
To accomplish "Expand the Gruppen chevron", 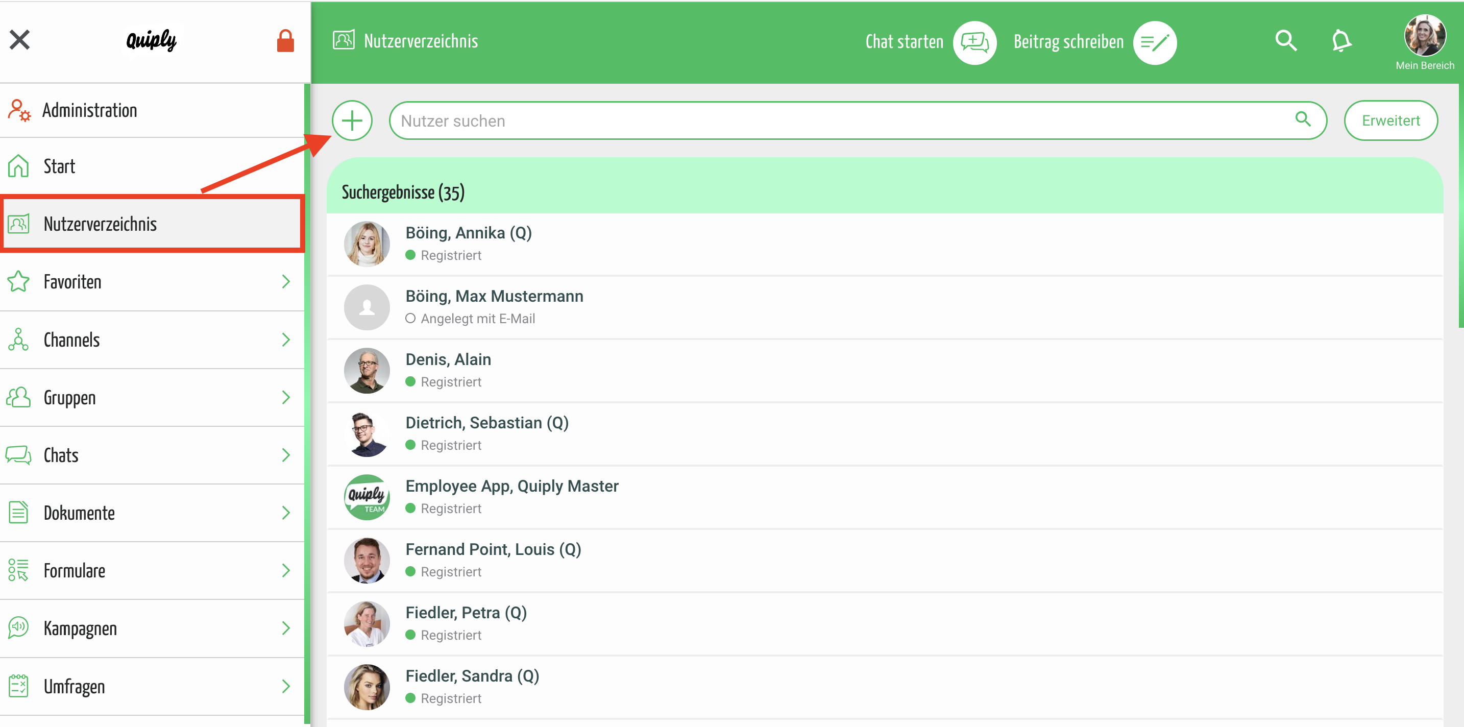I will [286, 397].
